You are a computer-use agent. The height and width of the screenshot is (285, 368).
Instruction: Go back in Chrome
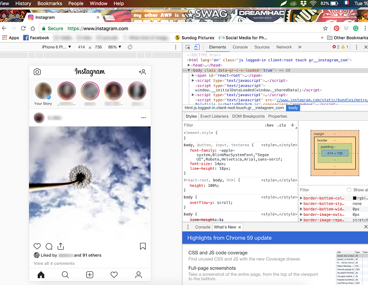(x=4, y=28)
